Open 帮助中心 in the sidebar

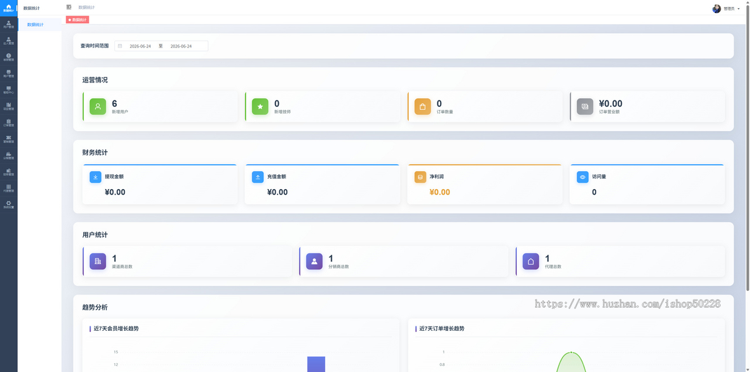tap(9, 90)
